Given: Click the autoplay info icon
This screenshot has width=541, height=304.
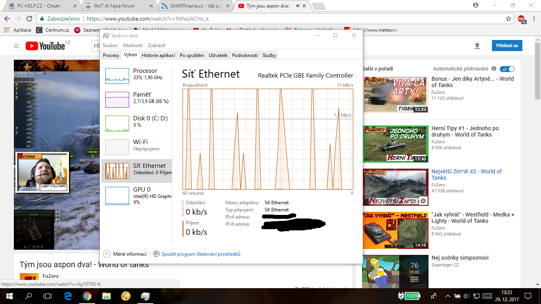Looking at the screenshot, I should (x=493, y=69).
